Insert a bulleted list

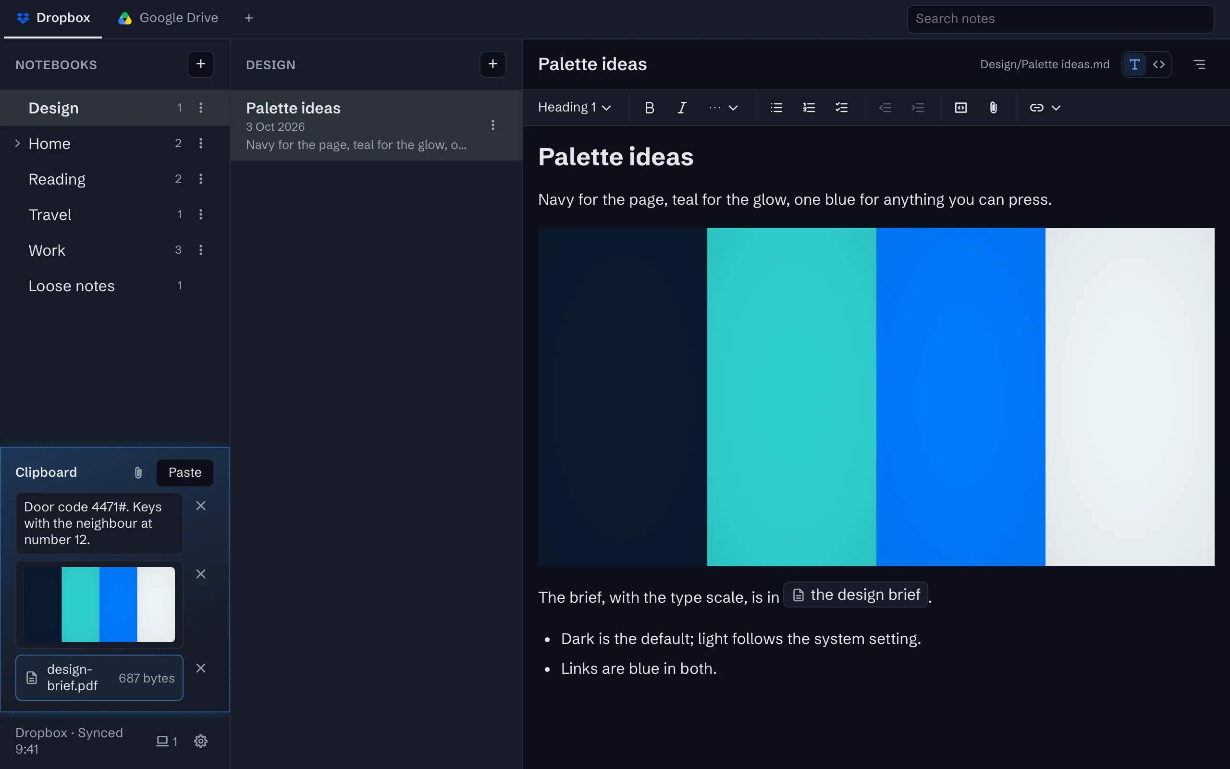click(x=776, y=108)
